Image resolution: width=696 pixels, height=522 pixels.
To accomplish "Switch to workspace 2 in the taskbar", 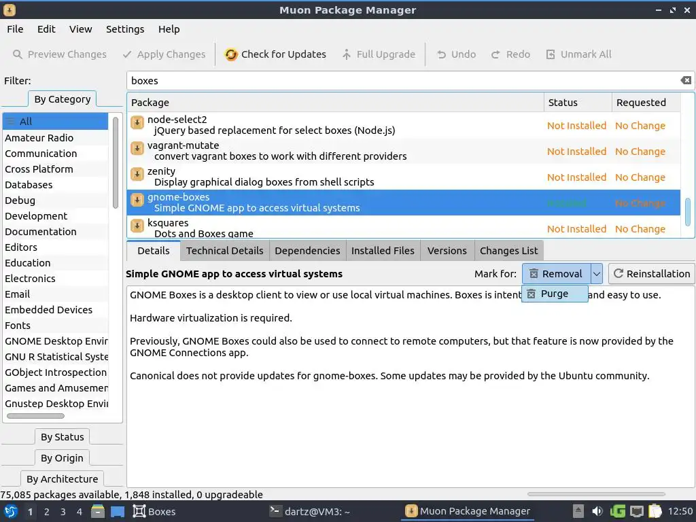I will pos(47,512).
